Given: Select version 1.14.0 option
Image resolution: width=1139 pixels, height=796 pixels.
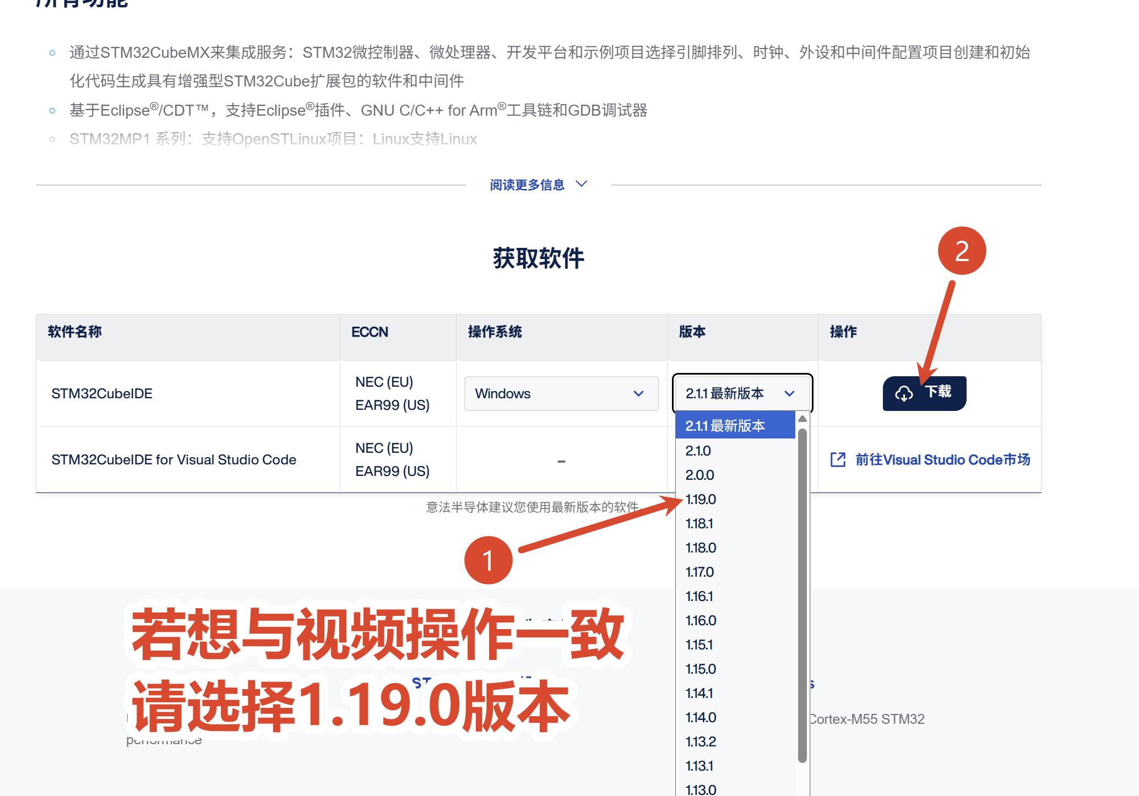Looking at the screenshot, I should pyautogui.click(x=735, y=717).
